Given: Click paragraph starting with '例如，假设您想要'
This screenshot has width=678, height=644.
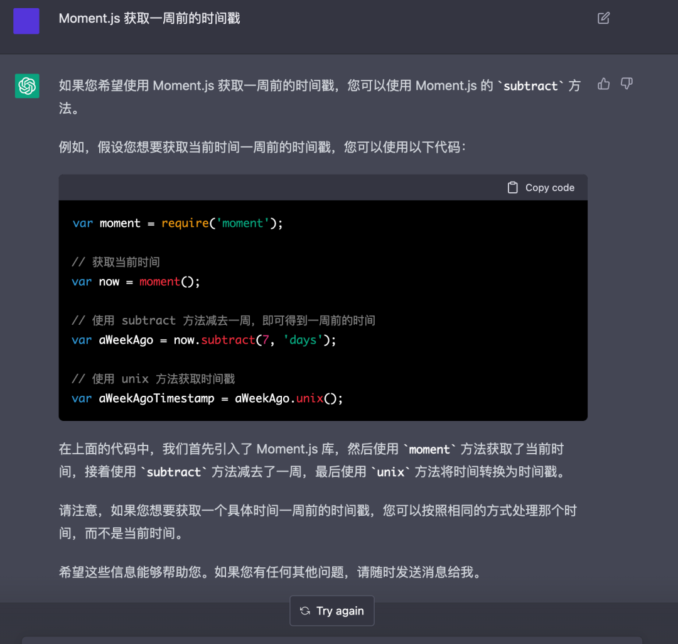Looking at the screenshot, I should click(x=262, y=147).
